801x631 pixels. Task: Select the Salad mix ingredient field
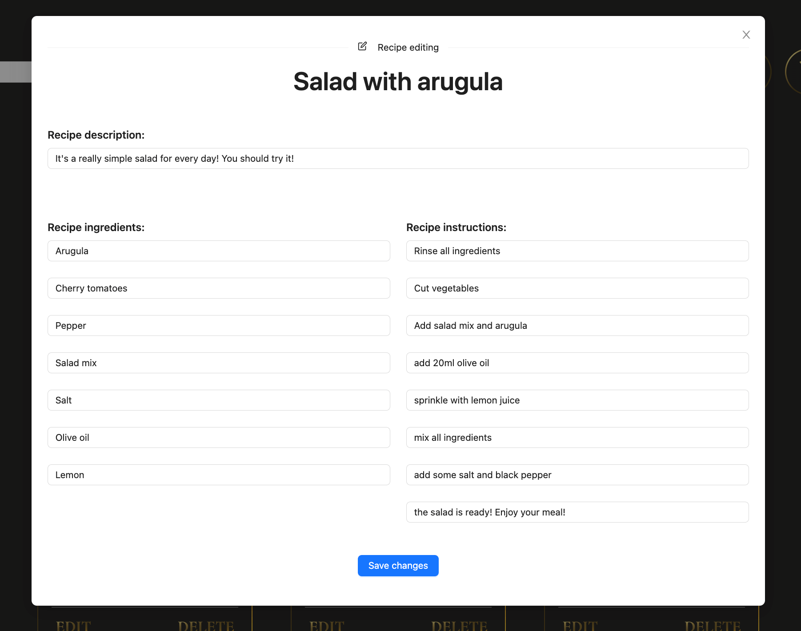218,363
